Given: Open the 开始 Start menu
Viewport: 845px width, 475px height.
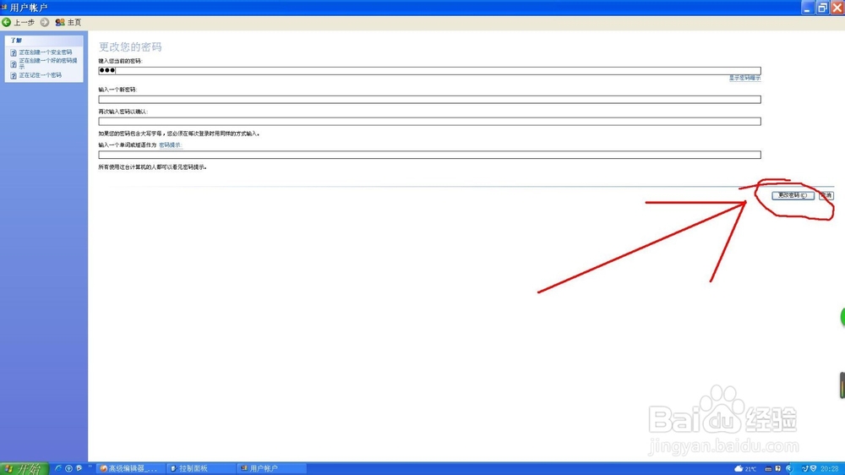Looking at the screenshot, I should 24,468.
